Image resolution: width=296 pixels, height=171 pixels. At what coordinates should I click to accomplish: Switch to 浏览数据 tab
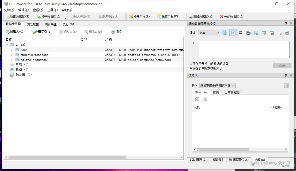(x=33, y=24)
